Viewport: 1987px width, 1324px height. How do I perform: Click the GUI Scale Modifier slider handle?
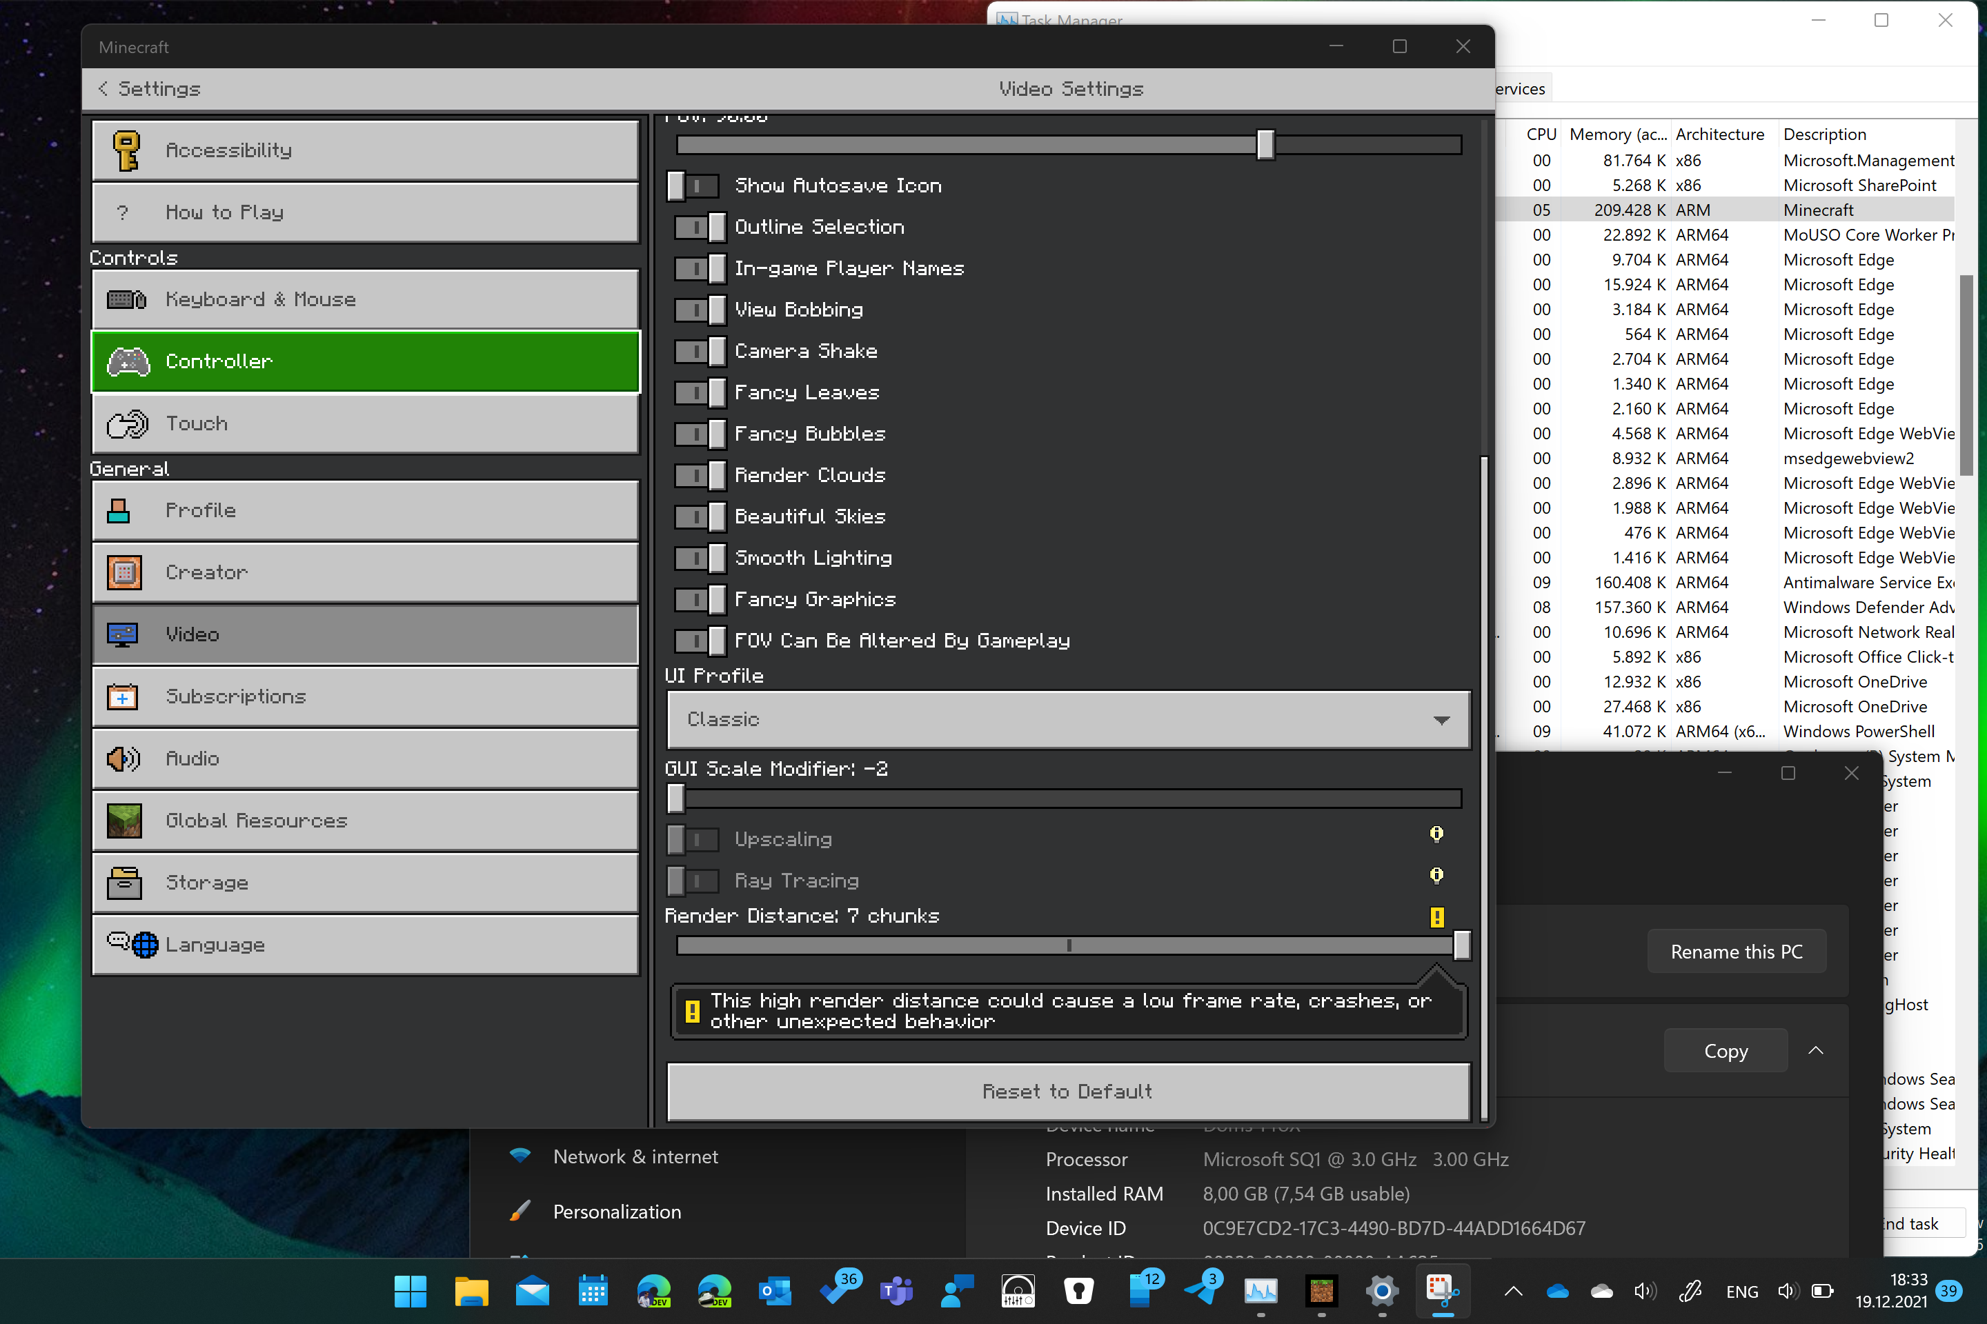click(x=676, y=798)
